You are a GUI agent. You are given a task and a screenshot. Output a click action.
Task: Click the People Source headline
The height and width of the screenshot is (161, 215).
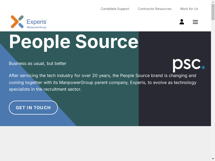click(74, 42)
